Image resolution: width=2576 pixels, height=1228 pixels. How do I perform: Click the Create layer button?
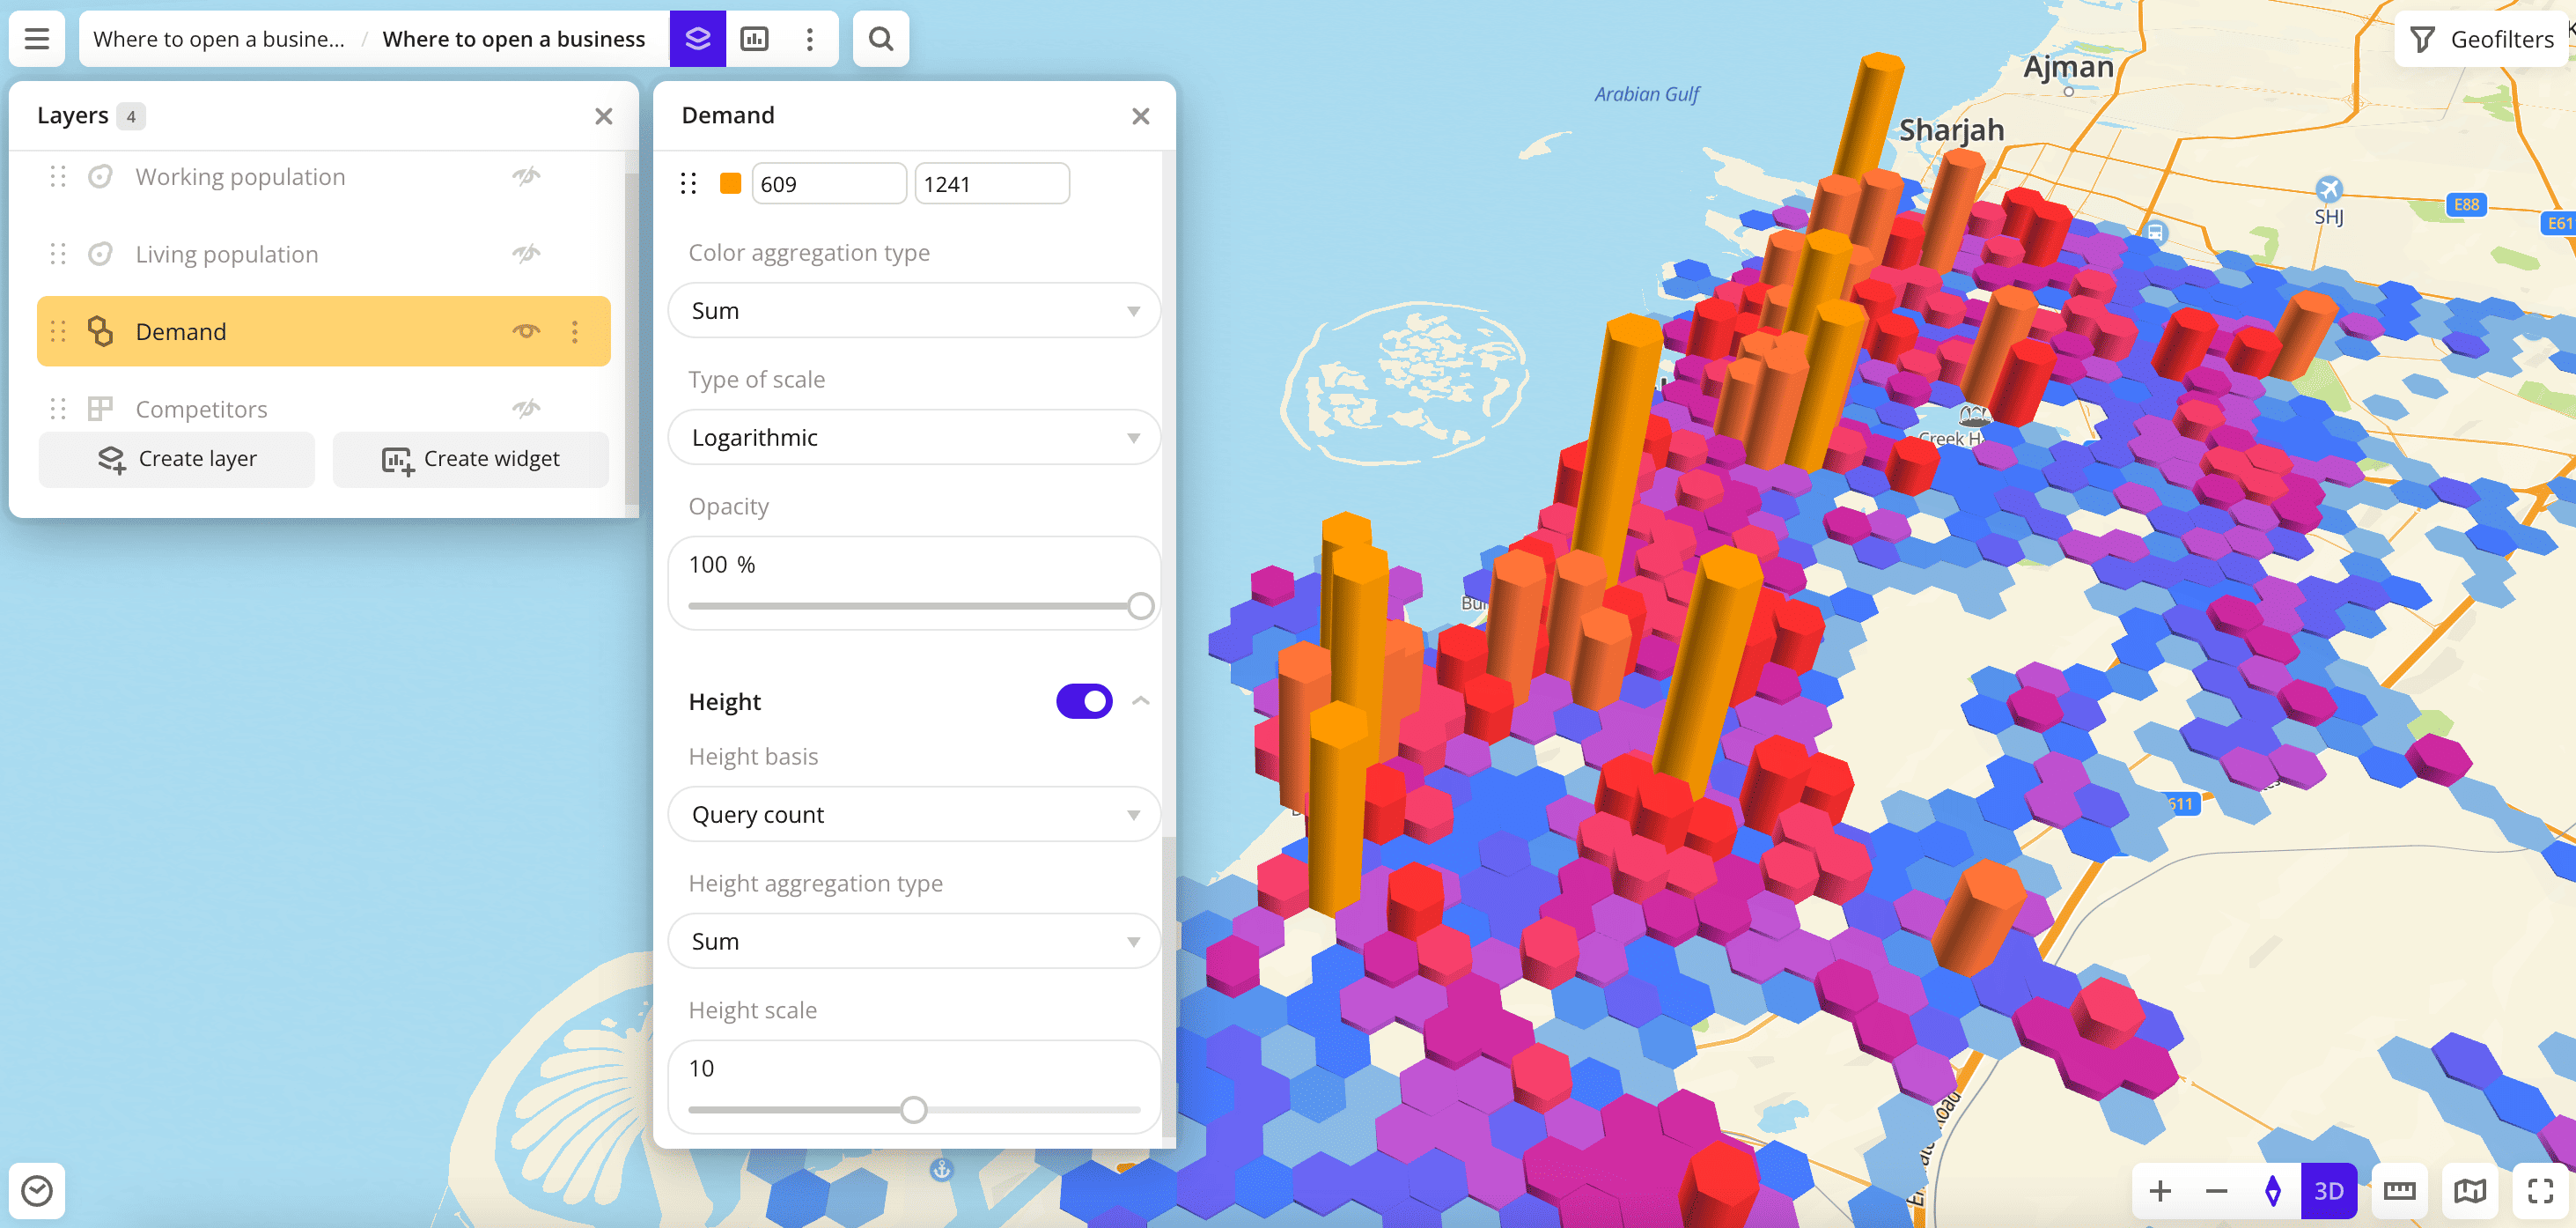pos(177,458)
